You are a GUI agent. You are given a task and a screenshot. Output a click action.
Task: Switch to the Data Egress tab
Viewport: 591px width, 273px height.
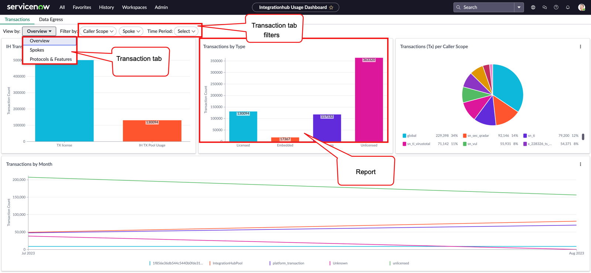tap(51, 20)
